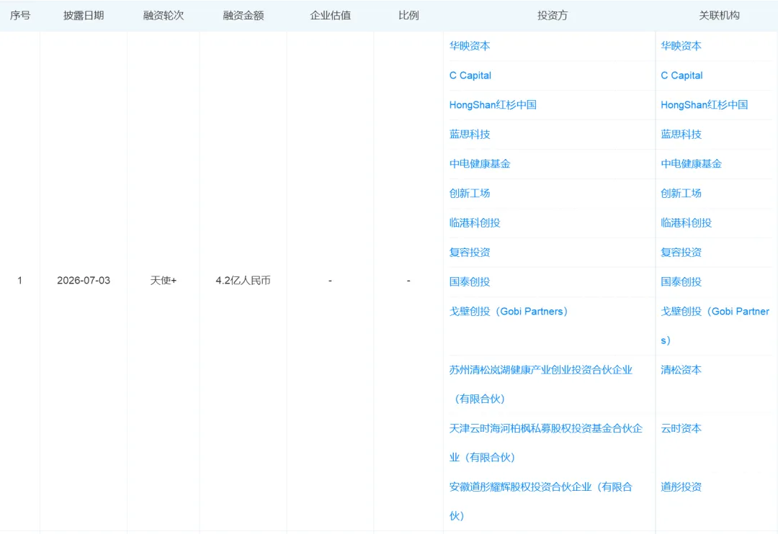Open 中电健康基金 in the 投资方 column

coord(480,163)
